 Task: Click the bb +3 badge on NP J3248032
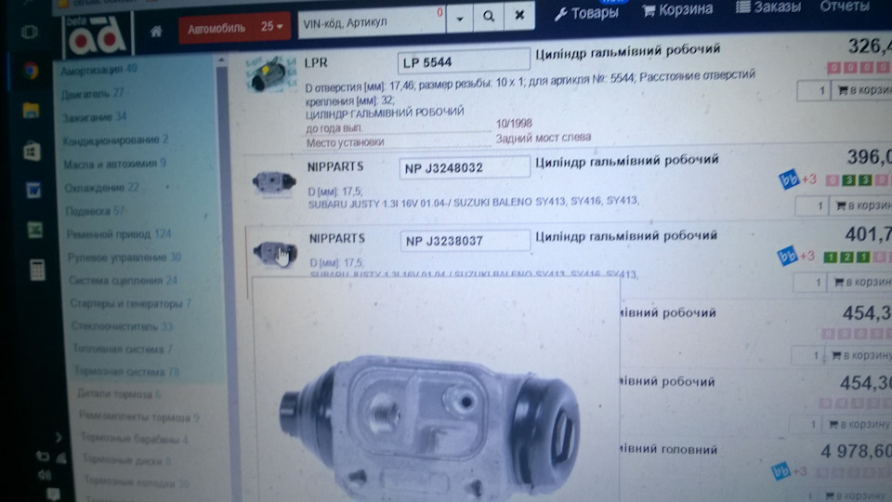pos(797,179)
